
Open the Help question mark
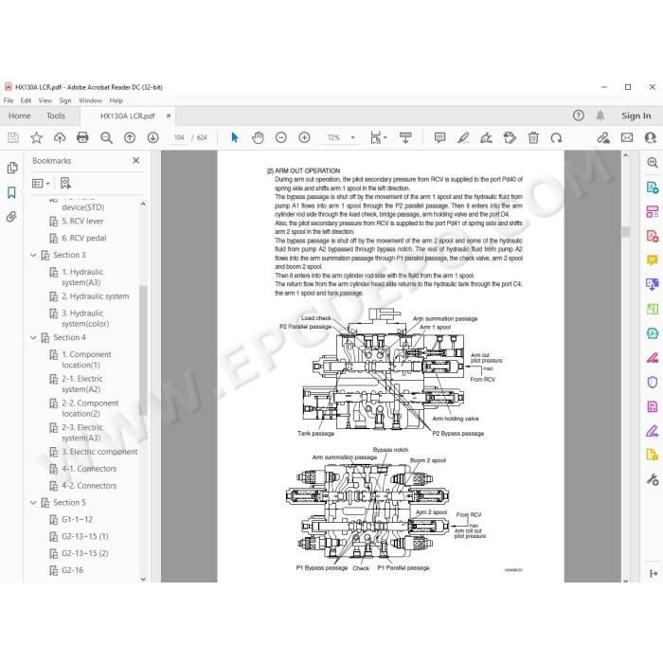tap(578, 116)
